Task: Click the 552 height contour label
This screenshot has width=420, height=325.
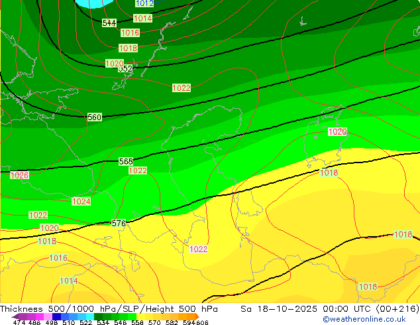Action: pos(126,68)
